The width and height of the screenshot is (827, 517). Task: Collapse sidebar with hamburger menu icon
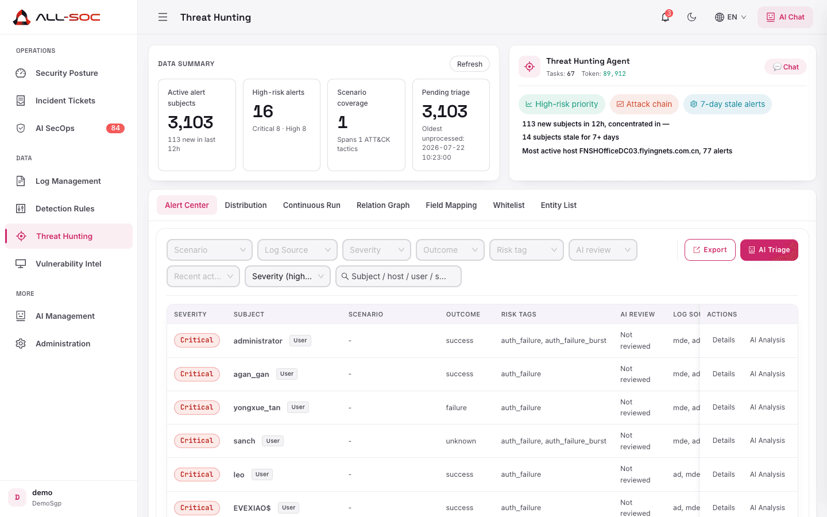163,17
